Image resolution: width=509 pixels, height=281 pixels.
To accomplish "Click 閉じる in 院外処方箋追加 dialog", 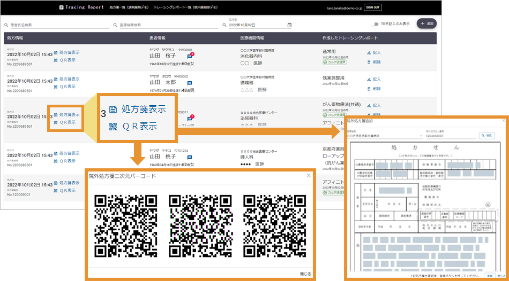I will (x=501, y=276).
